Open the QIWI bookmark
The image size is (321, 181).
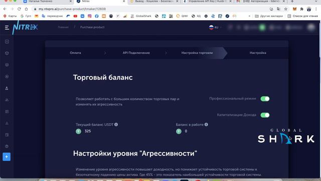click(x=182, y=16)
